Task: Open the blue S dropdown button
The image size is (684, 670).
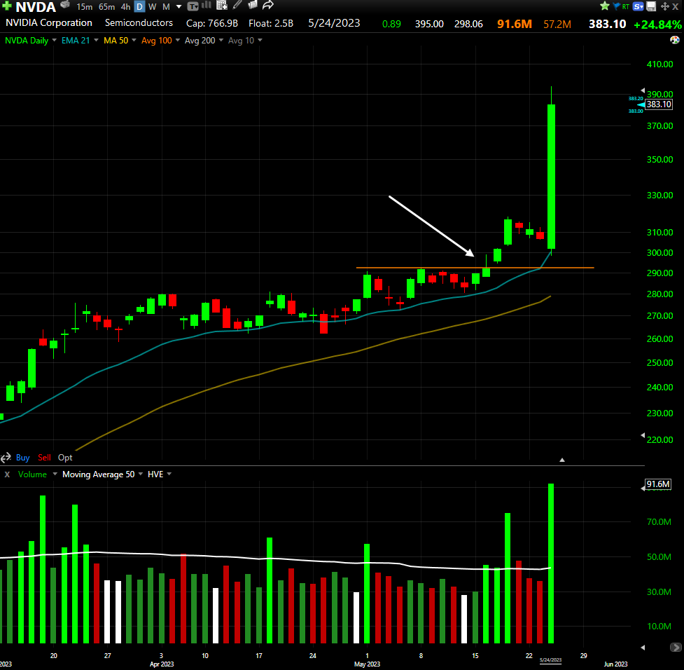Action: (638, 6)
